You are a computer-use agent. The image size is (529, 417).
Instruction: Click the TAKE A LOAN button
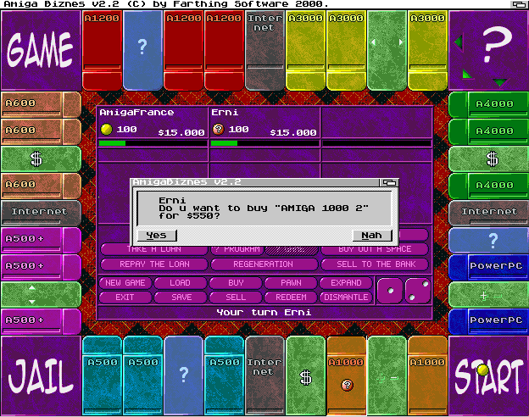(x=154, y=249)
